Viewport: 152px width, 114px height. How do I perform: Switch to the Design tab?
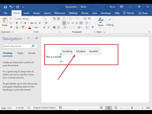(x=36, y=13)
